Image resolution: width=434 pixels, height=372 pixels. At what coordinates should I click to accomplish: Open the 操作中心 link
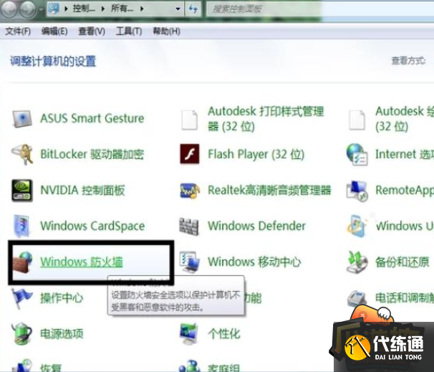[x=62, y=298]
